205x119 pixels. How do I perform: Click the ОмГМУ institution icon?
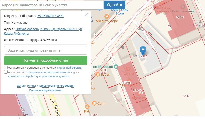click(x=22, y=110)
